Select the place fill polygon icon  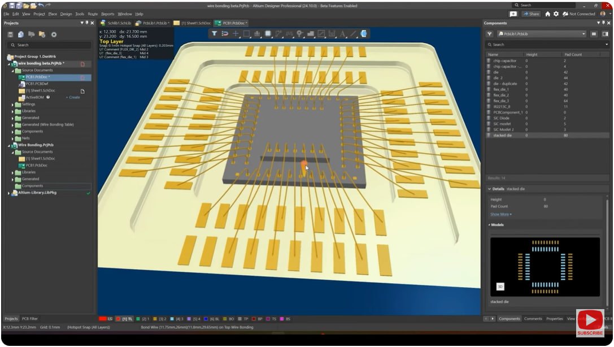[x=311, y=34]
